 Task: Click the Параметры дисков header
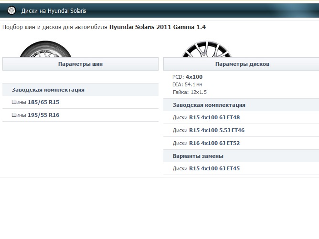click(242, 64)
